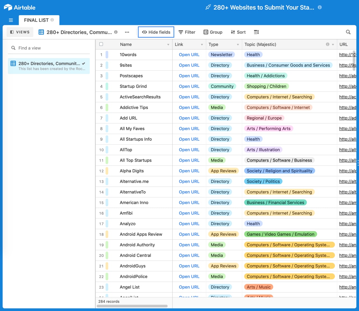
Task: Click row color bar for Startup Grind
Action: pyautogui.click(x=107, y=86)
